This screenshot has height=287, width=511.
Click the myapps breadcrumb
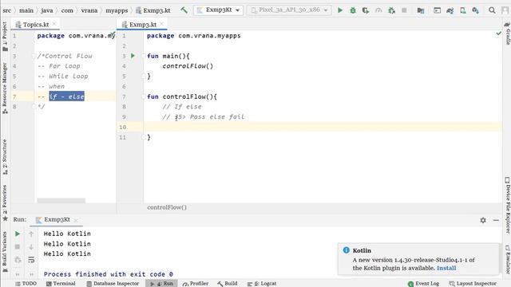point(117,10)
